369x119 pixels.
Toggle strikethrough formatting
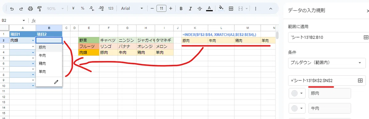[200, 9]
